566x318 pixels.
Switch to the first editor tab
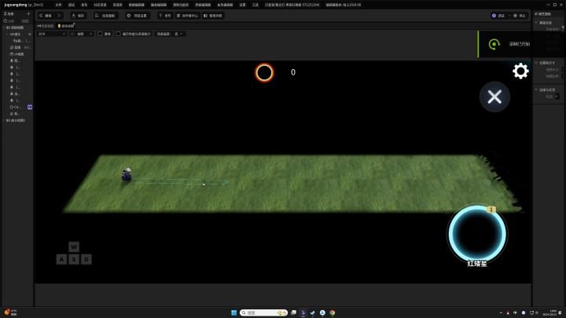coord(46,26)
